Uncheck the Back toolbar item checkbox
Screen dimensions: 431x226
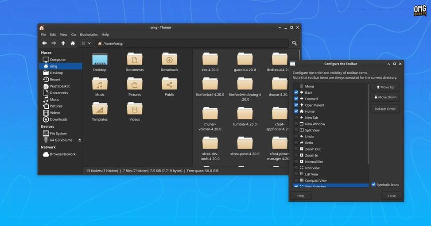coord(296,92)
